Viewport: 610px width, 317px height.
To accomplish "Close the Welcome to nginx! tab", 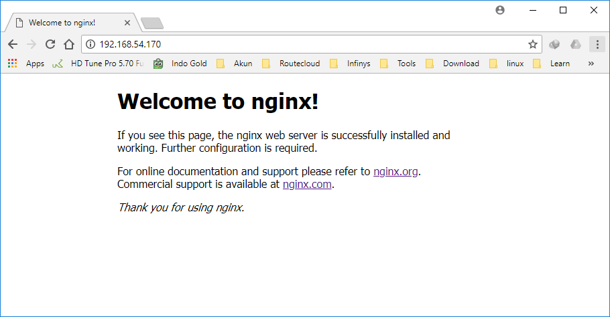I will tap(127, 23).
